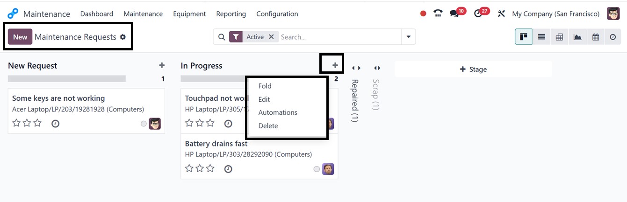Open the chat messages icon with badge 10
This screenshot has height=202, width=627.
(x=454, y=14)
